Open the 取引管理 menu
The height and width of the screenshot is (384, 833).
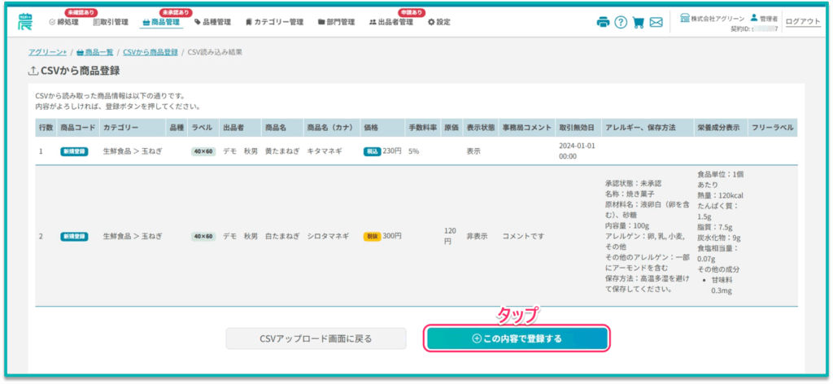coord(111,22)
